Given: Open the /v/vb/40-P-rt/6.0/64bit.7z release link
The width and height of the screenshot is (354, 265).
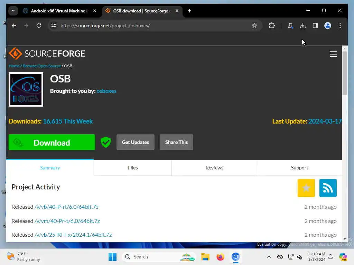Looking at the screenshot, I should (66, 207).
